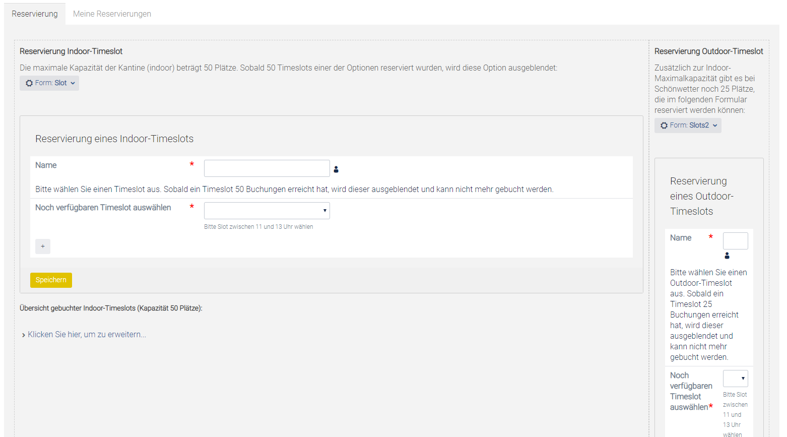This screenshot has height=437, width=787.
Task: Click 'Übersicht gebuchter Indoor-Timeslots' text
Action: pos(111,308)
